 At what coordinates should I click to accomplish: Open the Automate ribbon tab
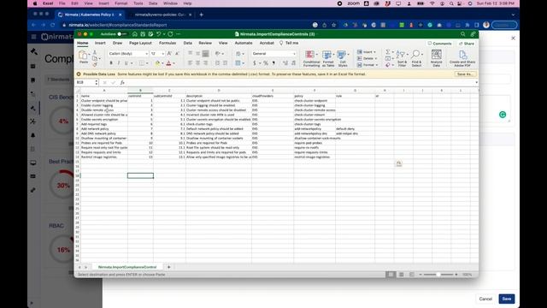coord(244,43)
